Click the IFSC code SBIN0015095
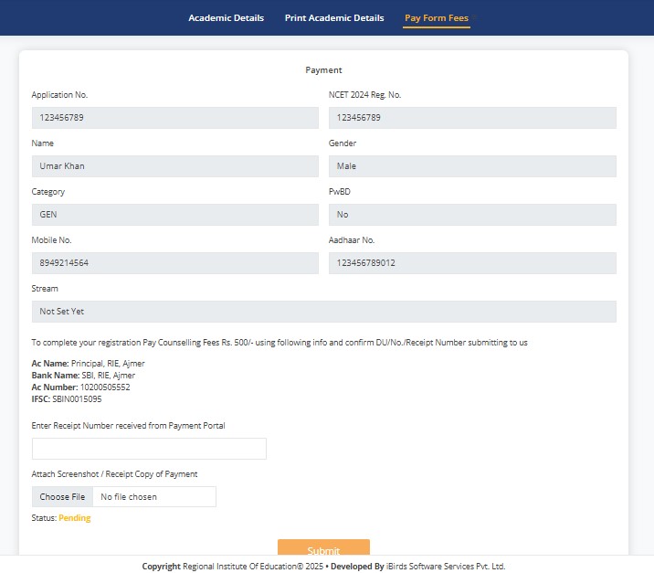654x573 pixels. point(77,399)
